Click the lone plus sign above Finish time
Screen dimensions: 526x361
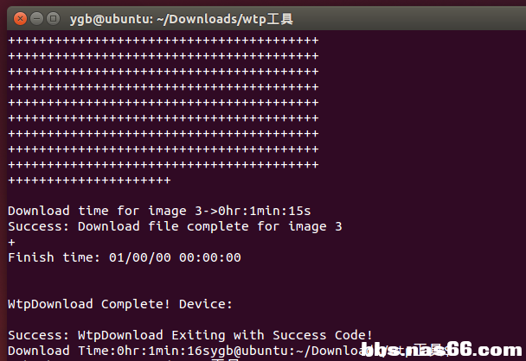point(12,242)
